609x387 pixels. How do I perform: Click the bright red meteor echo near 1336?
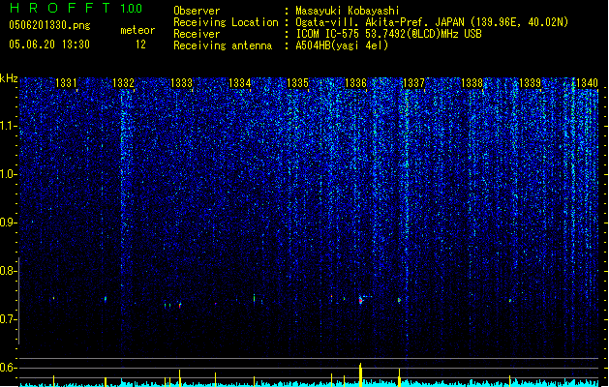pyautogui.click(x=361, y=301)
